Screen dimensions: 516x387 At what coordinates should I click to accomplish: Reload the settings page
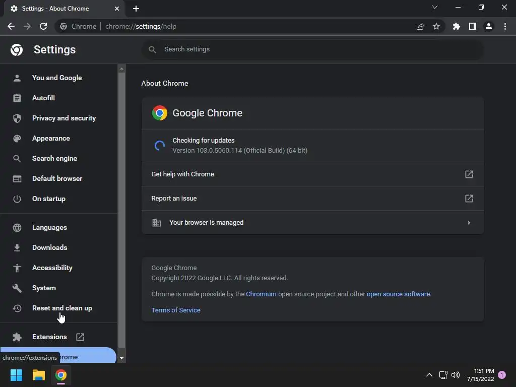click(43, 26)
